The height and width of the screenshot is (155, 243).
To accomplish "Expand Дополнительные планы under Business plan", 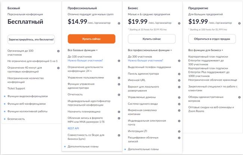I will 142,149.
